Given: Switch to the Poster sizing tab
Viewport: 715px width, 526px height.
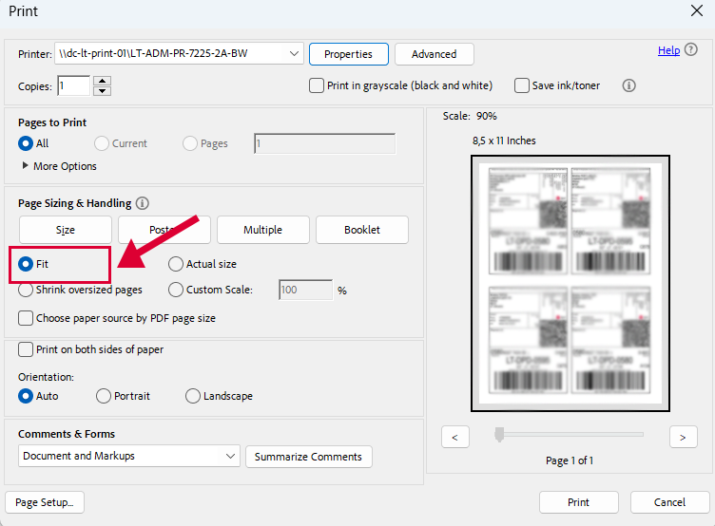Looking at the screenshot, I should click(164, 230).
